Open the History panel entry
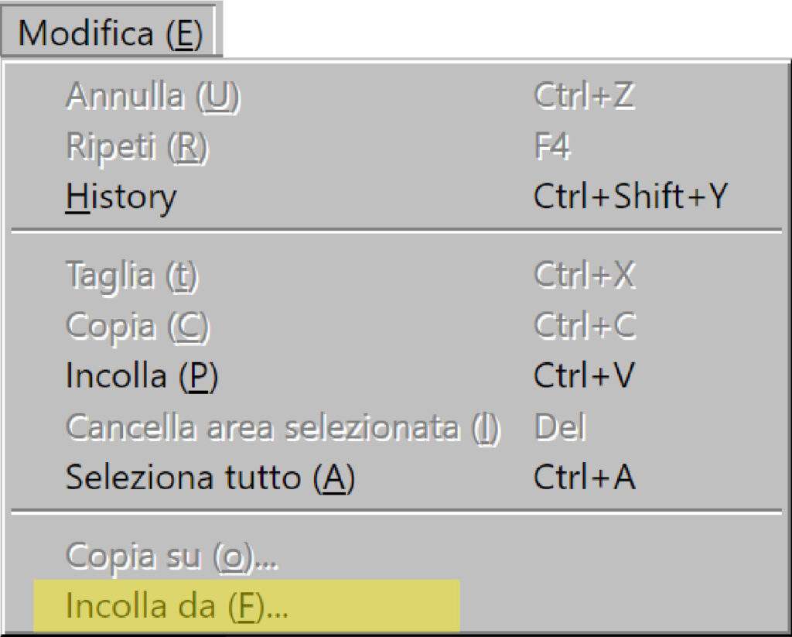The image size is (792, 637). 120,196
